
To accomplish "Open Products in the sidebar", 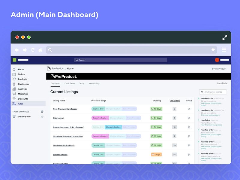I will (x=22, y=79).
